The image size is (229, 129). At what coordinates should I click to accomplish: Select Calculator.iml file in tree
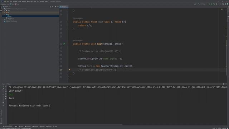10,18
